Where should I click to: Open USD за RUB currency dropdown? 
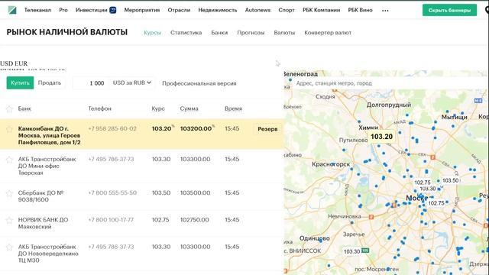point(132,82)
